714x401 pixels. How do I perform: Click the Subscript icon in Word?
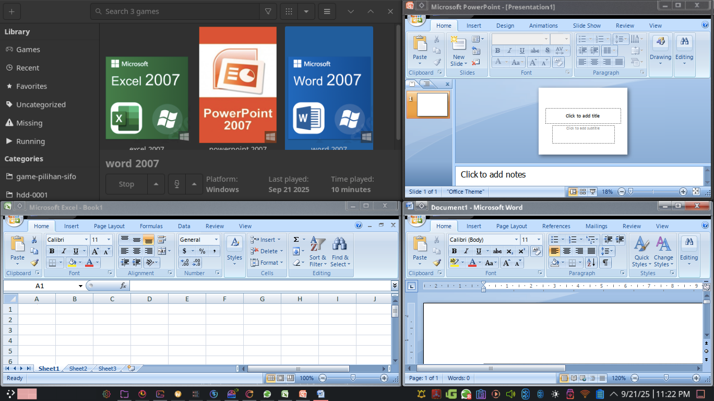pos(509,251)
